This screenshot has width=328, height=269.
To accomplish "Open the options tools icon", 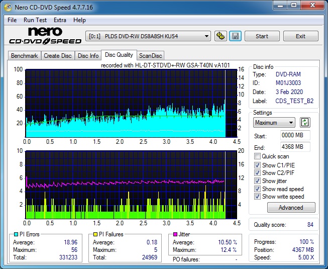I will pyautogui.click(x=221, y=36).
